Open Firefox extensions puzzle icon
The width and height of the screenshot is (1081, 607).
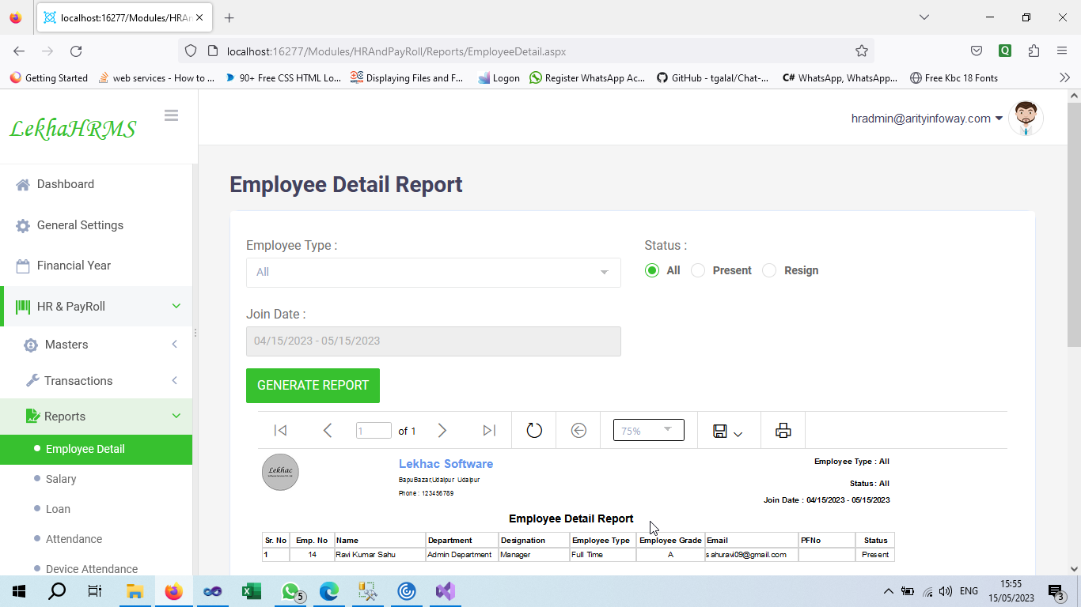(x=1034, y=51)
